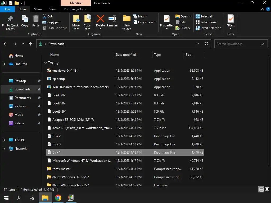Viewport: 271px width, 203px height.
Task: Open the File tab
Action: pyautogui.click(x=7, y=9)
